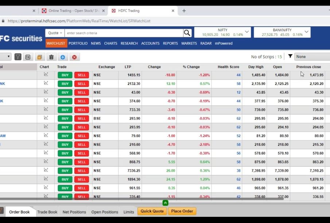Open a new browser tab with plus
Image resolution: width=330 pixels, height=223 pixels.
(x=184, y=11)
